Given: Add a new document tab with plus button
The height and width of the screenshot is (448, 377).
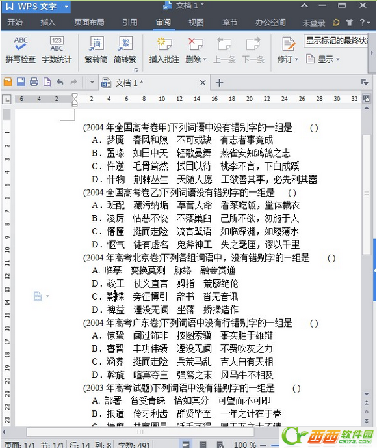Looking at the screenshot, I should (219, 83).
